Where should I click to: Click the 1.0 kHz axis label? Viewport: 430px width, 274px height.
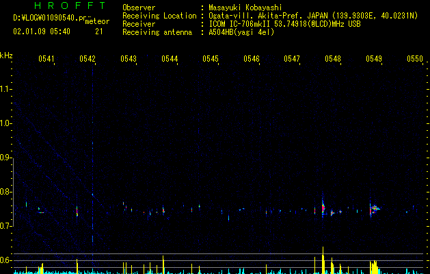(5, 123)
